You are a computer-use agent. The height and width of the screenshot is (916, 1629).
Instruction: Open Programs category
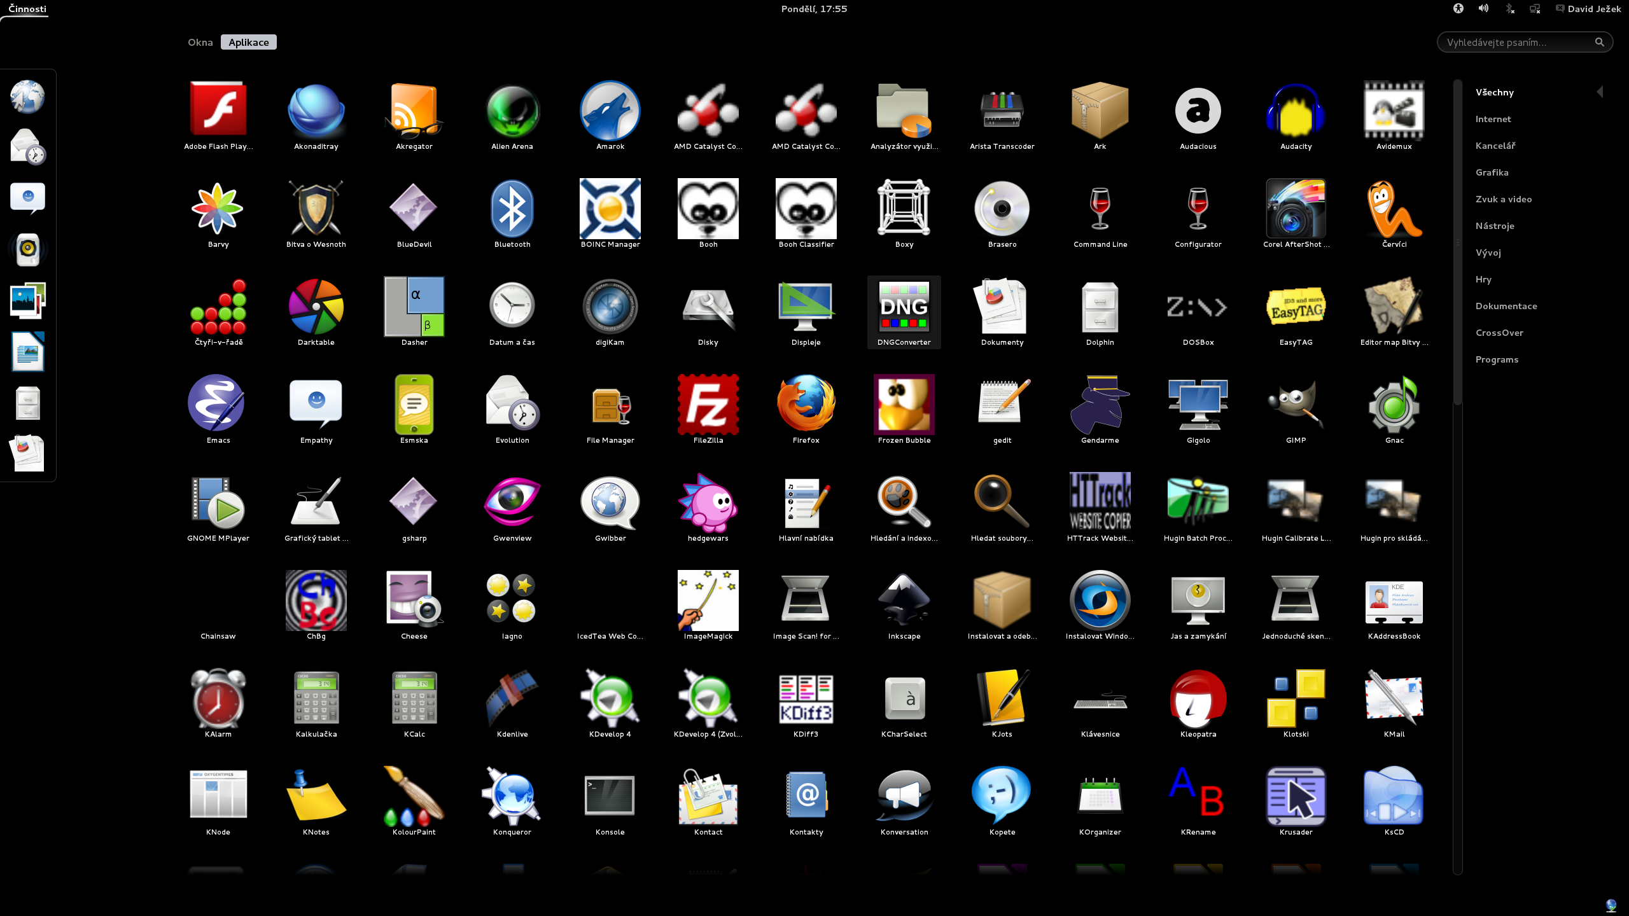[x=1497, y=359]
